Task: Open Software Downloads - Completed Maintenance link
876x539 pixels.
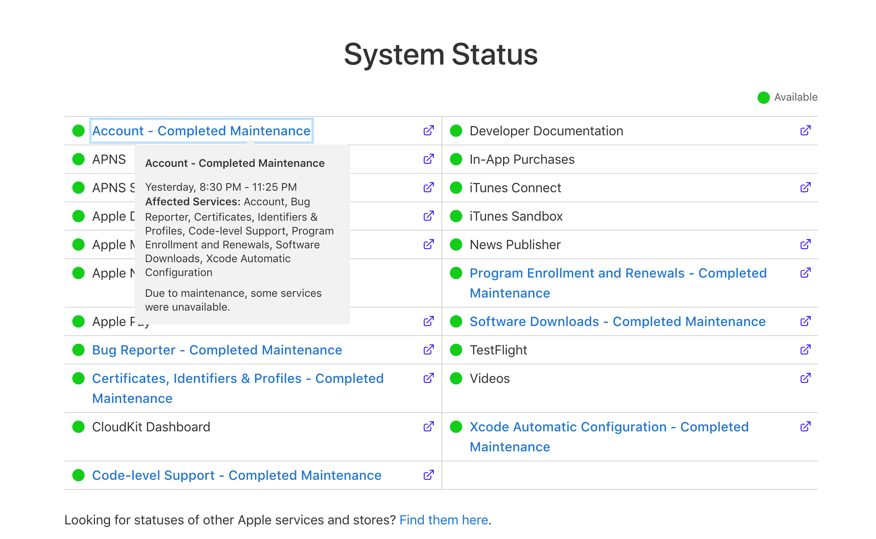Action: [618, 321]
